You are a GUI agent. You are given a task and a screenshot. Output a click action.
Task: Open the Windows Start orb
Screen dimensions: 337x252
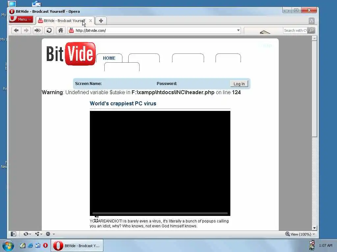coord(8,245)
